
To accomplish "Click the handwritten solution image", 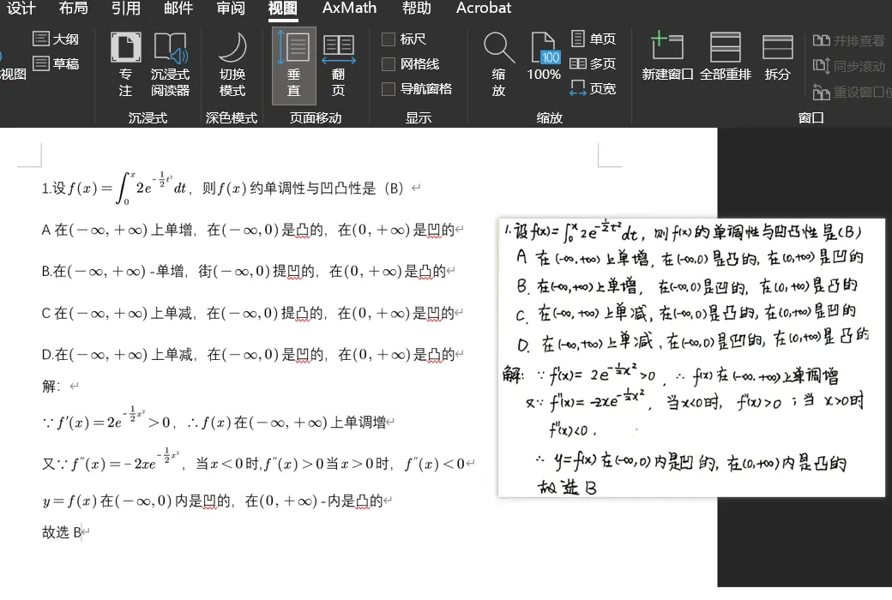I will (691, 357).
